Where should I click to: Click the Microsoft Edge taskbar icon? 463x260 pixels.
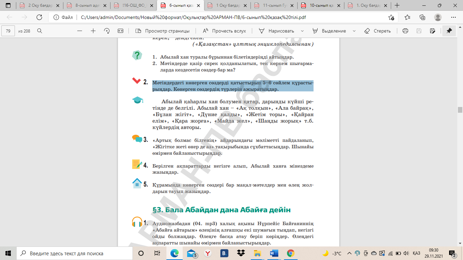174,253
